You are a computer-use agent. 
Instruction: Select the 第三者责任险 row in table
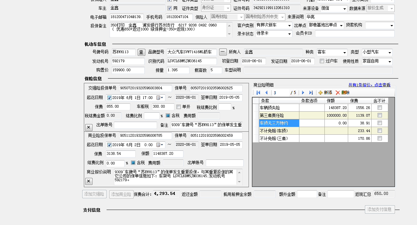point(279,115)
